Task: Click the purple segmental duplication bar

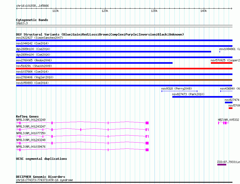Action: [222, 165]
